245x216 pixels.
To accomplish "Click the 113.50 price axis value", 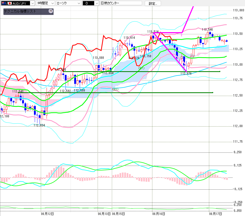I will (x=238, y=34).
